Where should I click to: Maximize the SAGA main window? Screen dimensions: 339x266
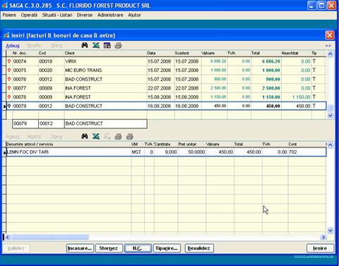321,6
